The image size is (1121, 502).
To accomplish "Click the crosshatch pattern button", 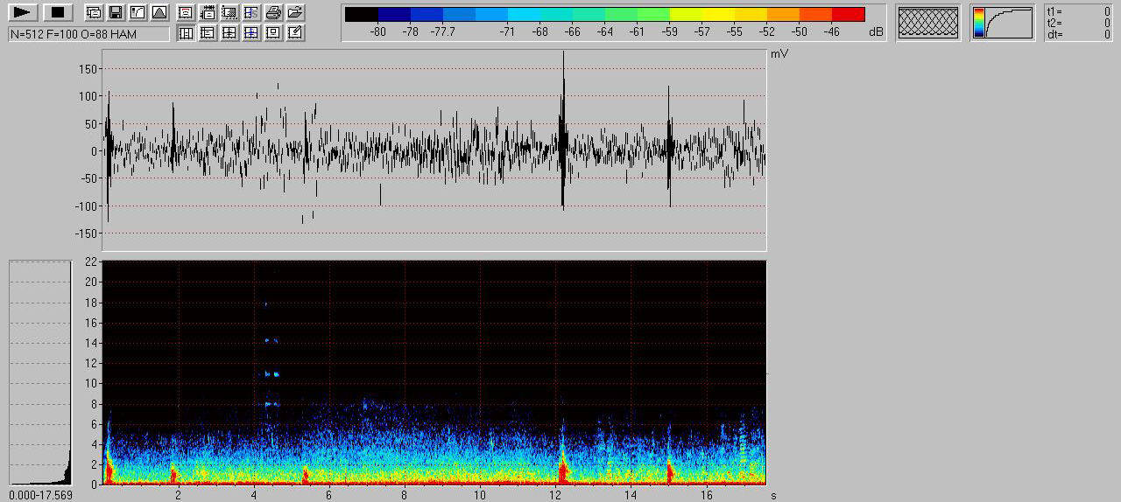I will click(928, 23).
